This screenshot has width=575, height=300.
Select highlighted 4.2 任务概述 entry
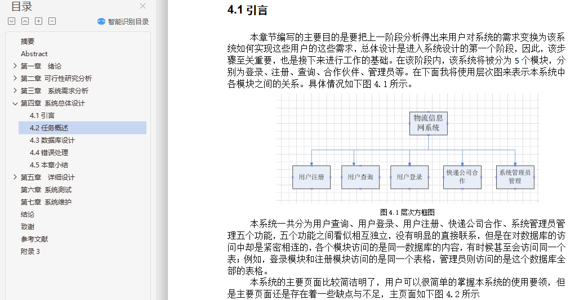point(83,128)
